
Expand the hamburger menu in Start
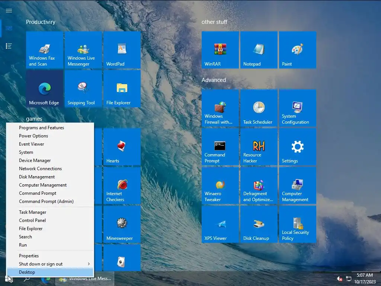tap(9, 10)
